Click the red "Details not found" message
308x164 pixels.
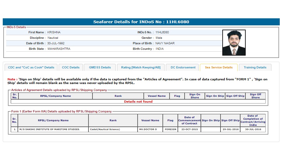point(138,102)
